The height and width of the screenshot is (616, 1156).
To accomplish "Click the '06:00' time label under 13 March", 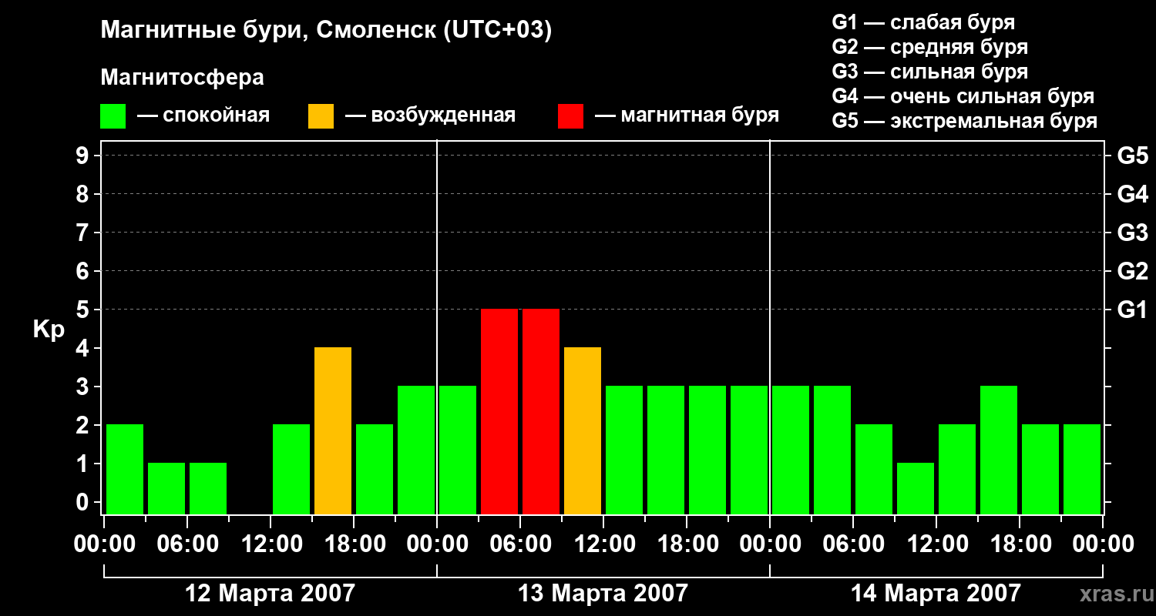I will tap(520, 544).
